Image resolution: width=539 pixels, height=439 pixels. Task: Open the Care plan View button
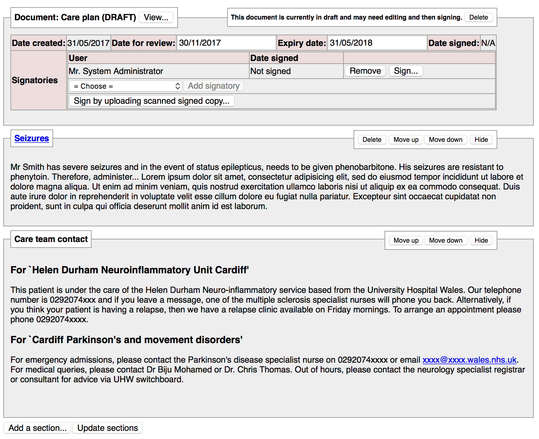click(x=156, y=17)
